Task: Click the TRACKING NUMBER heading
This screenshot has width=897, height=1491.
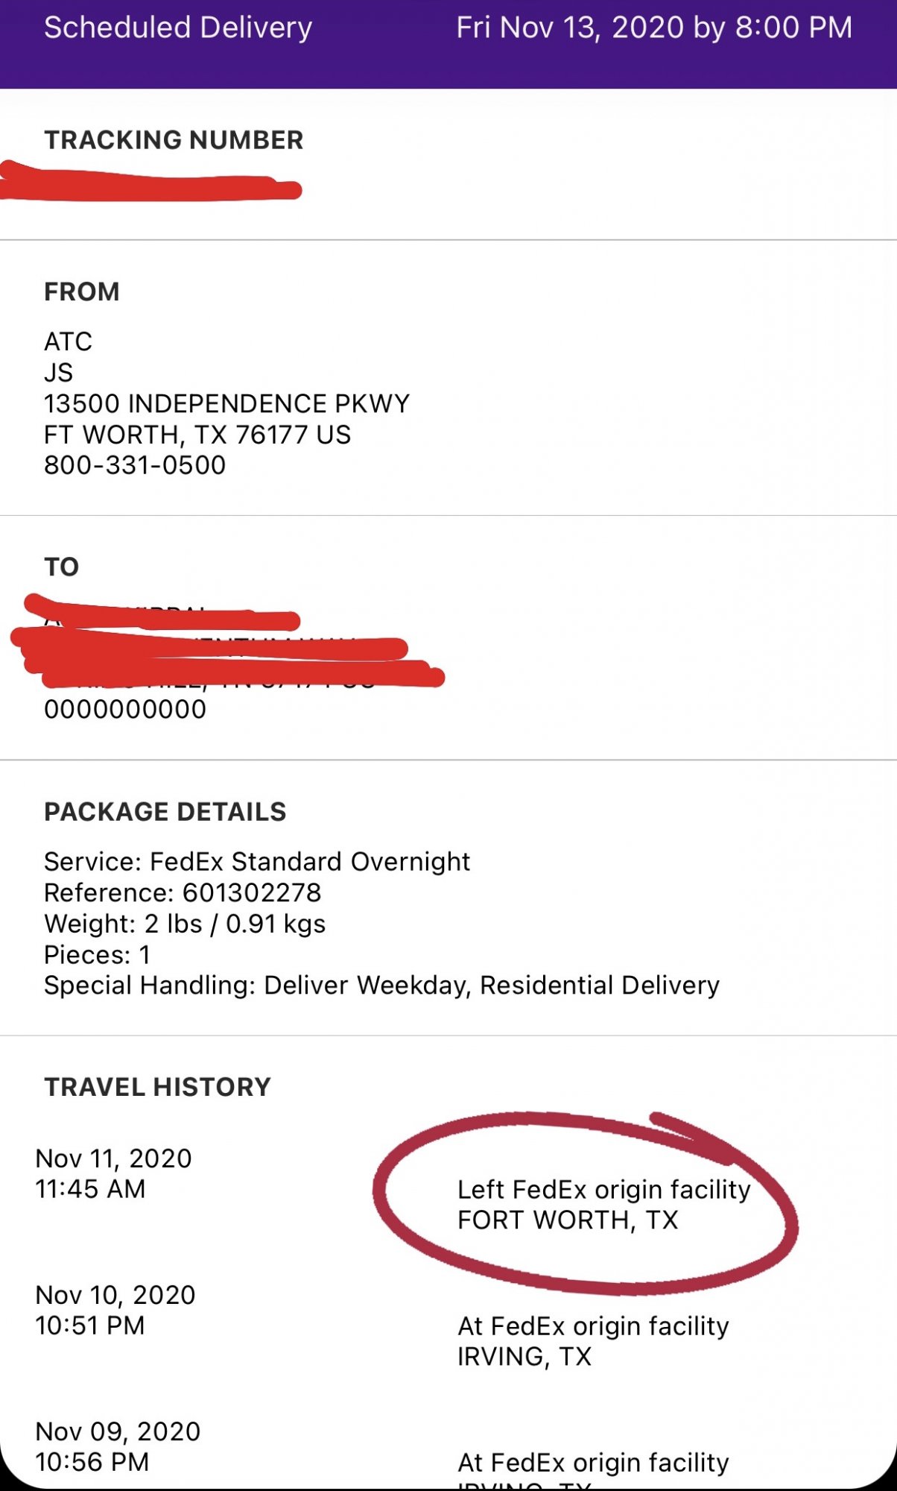Action: tap(174, 140)
